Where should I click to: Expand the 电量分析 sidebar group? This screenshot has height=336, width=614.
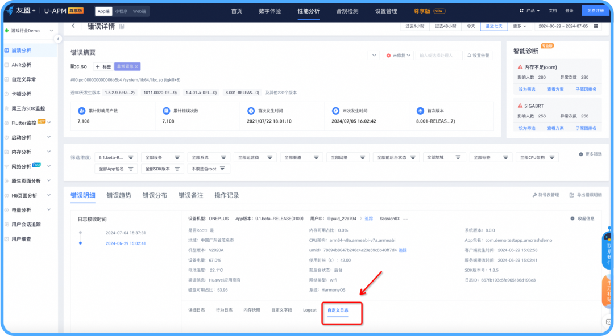(x=49, y=209)
